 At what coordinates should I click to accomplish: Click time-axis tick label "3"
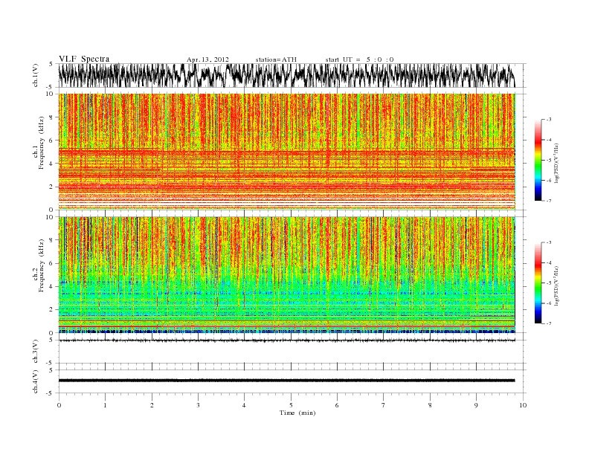(198, 405)
